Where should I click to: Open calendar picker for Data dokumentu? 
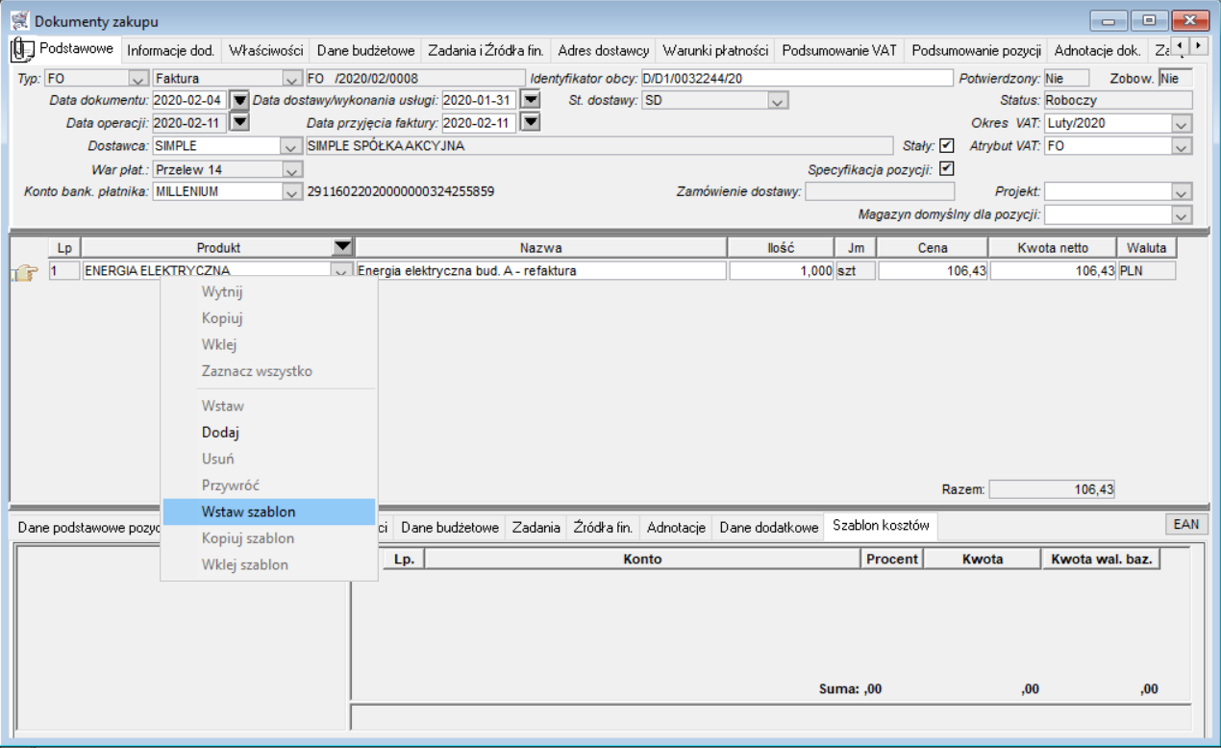(x=240, y=100)
